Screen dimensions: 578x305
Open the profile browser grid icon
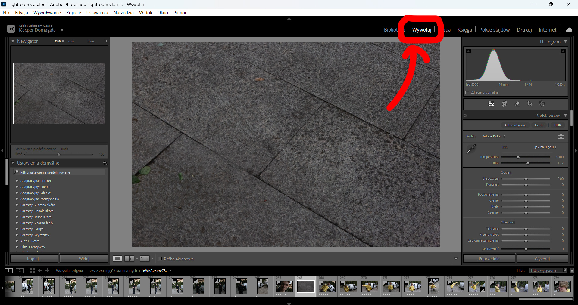coord(561,136)
